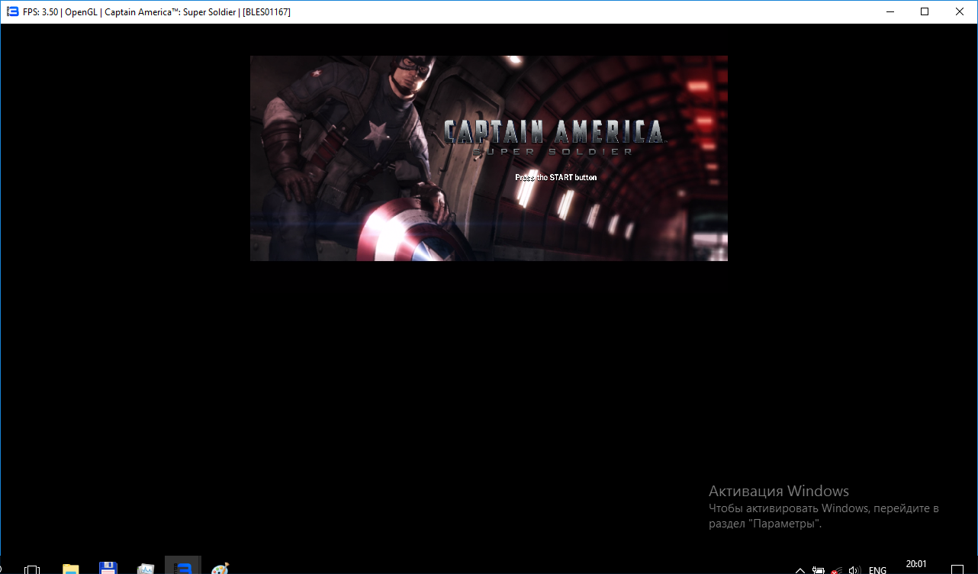Minimize the Captain America game window

pyautogui.click(x=890, y=11)
